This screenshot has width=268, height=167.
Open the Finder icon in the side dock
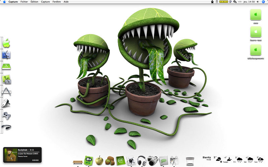[6, 55]
